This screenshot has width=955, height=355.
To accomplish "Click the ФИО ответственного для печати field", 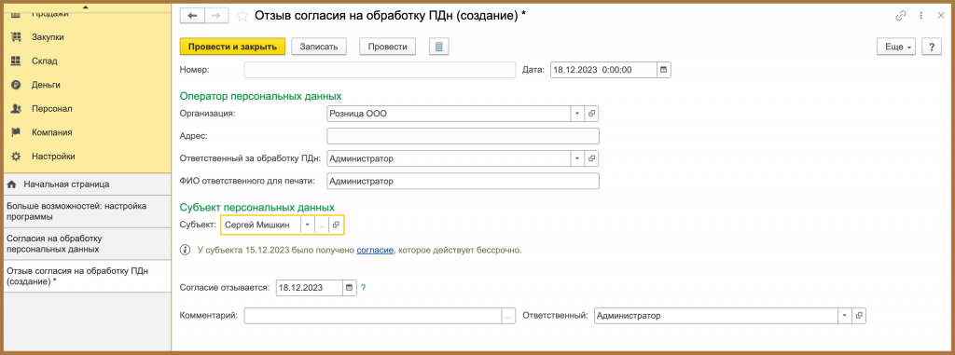I will tap(464, 181).
